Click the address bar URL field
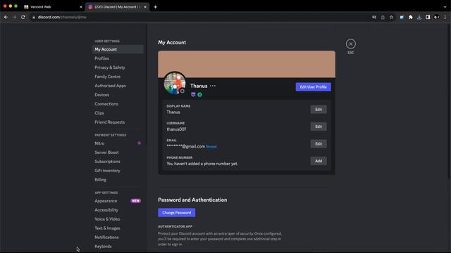 click(x=202, y=17)
